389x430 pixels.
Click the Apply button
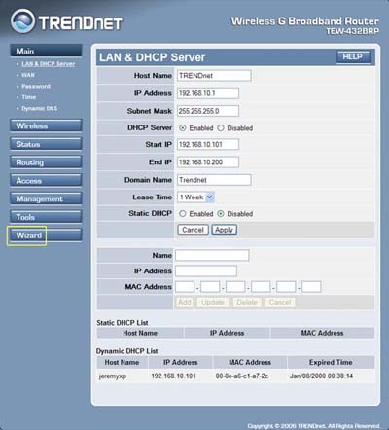click(225, 230)
